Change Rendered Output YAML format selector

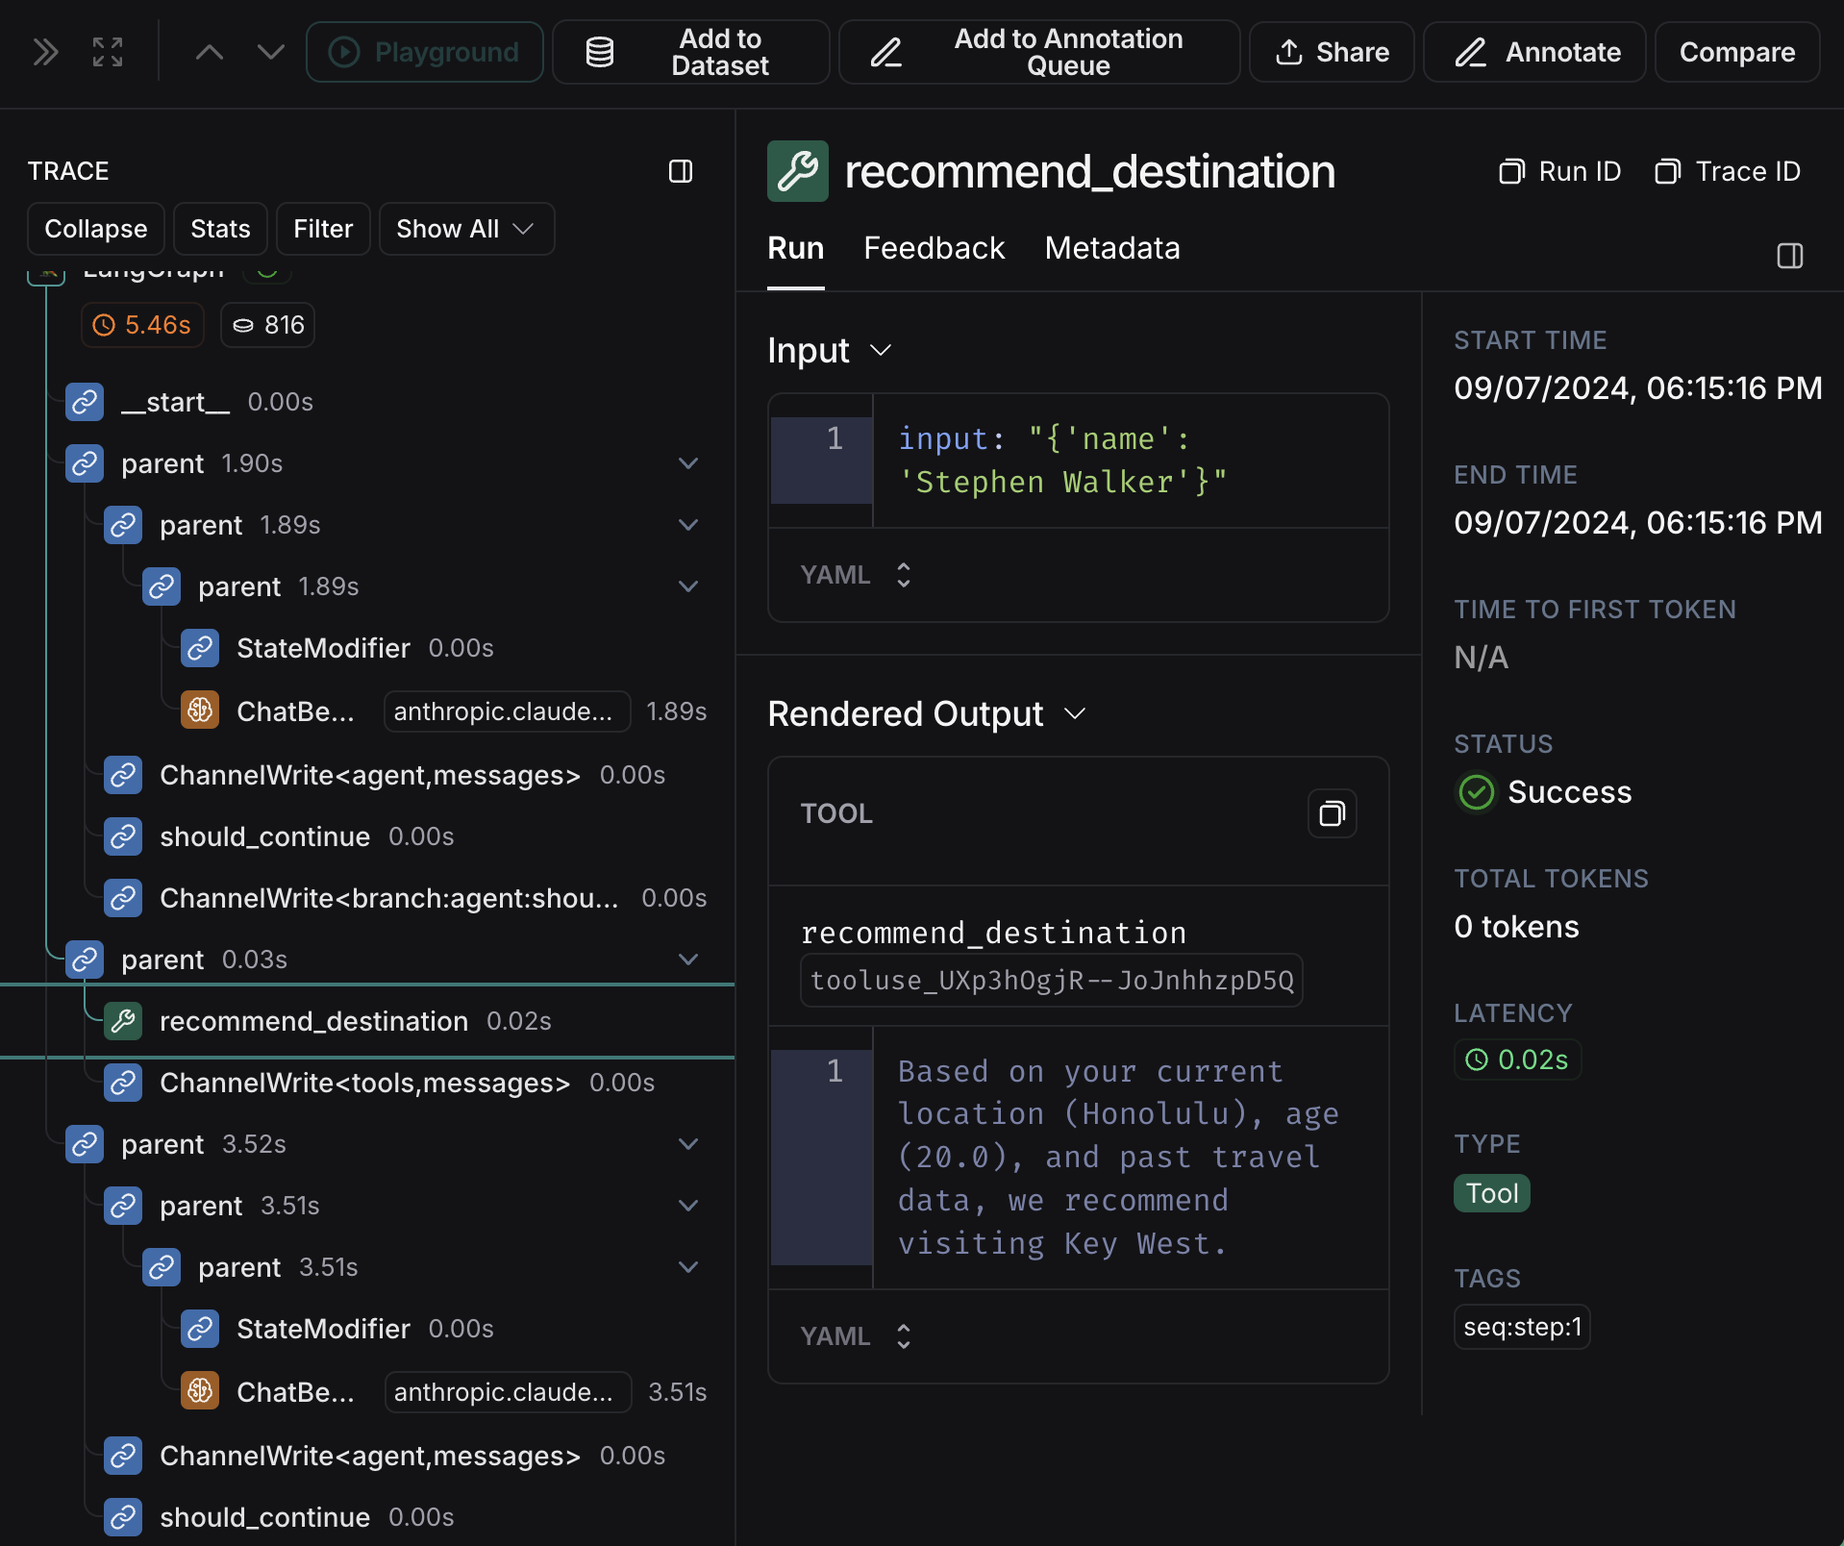point(856,1336)
